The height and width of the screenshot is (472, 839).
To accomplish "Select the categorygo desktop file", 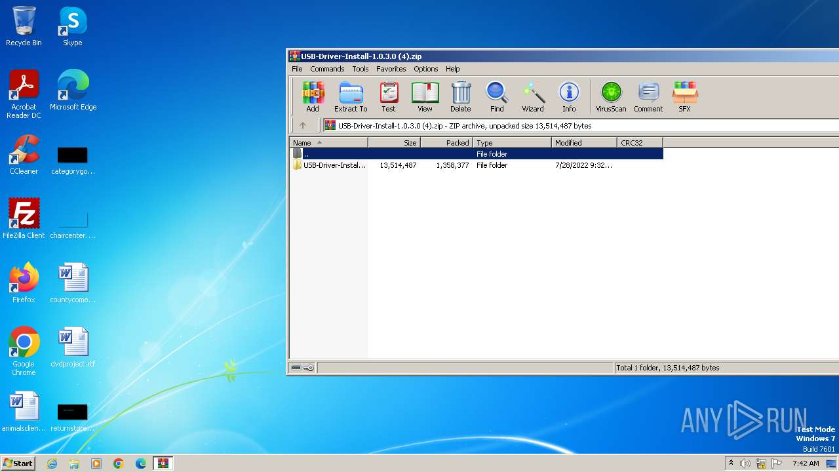I will coord(73,160).
